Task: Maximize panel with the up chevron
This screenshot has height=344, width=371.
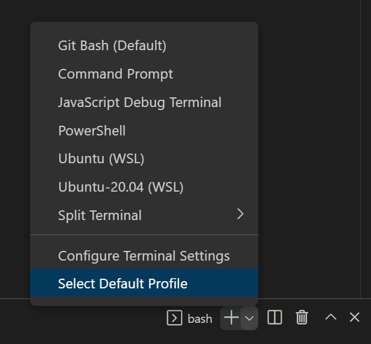Action: pos(331,317)
